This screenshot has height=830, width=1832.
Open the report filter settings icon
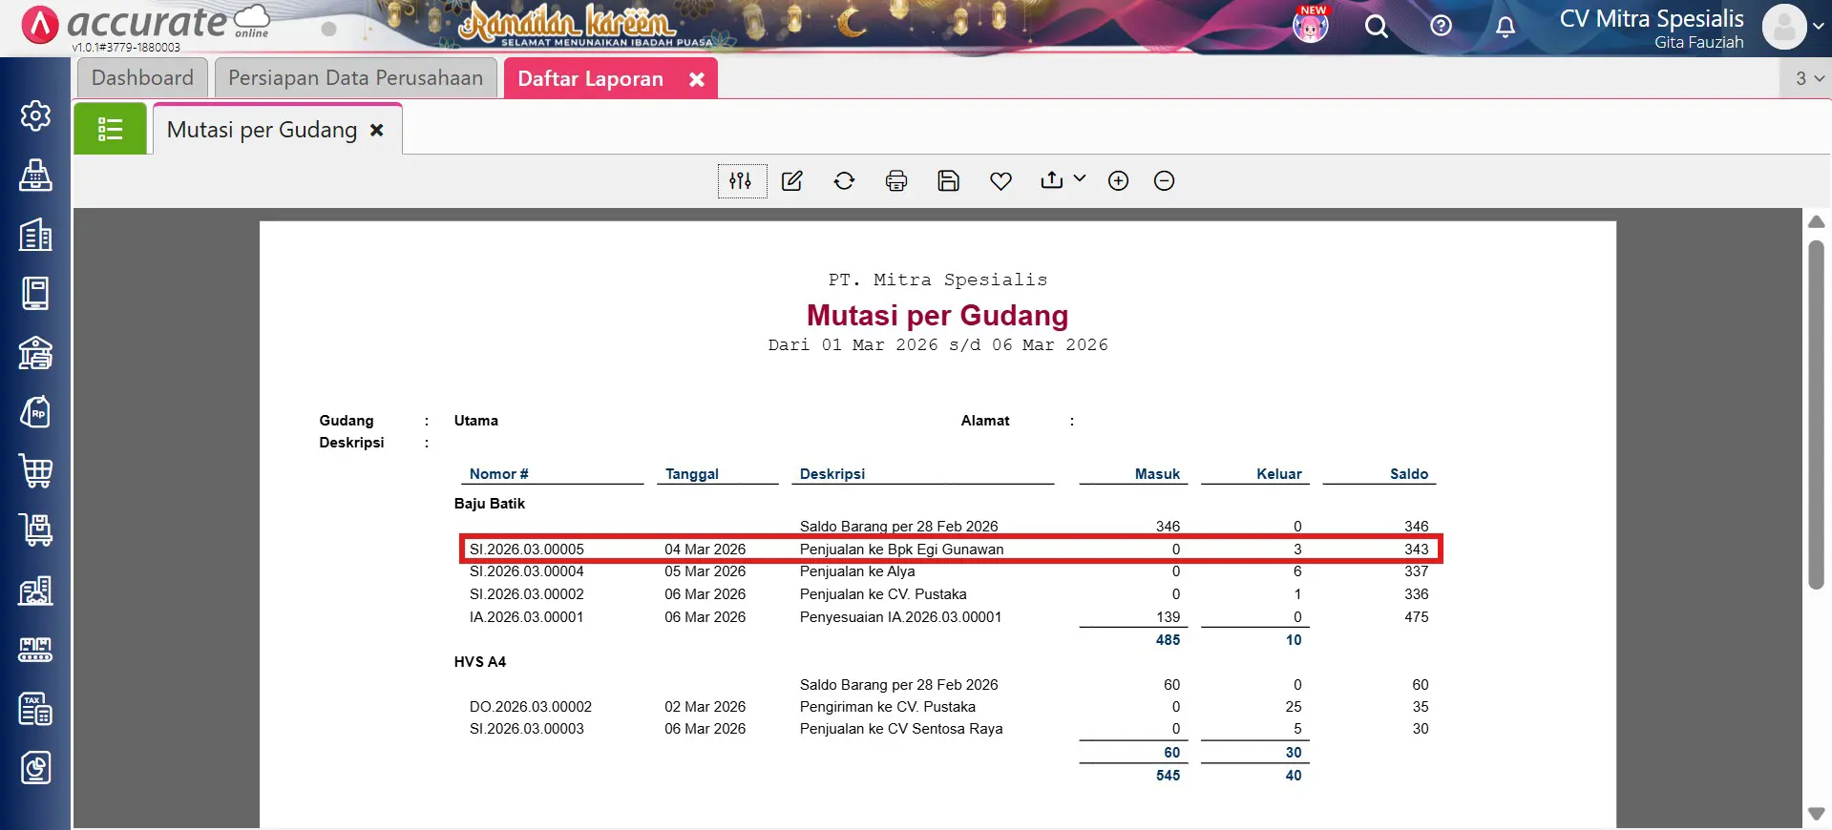tap(741, 181)
